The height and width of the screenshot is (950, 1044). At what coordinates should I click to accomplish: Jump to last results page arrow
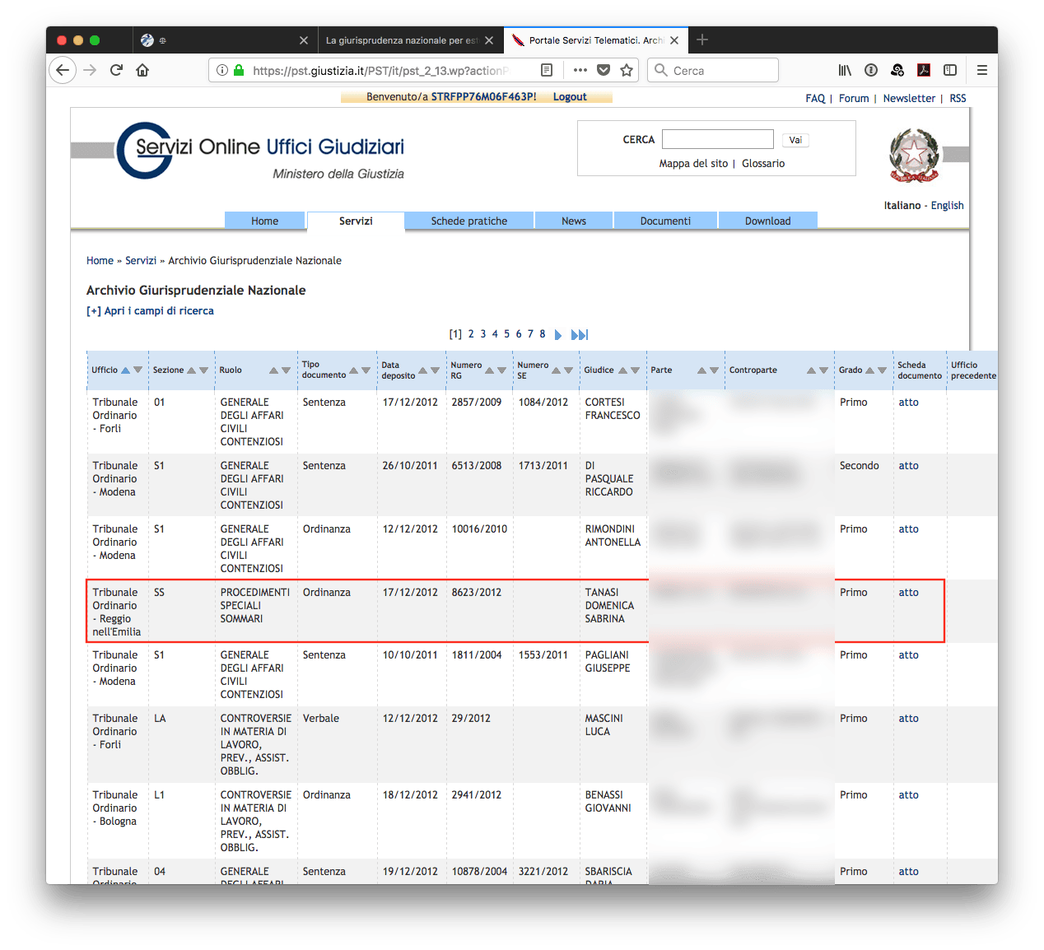click(x=580, y=335)
